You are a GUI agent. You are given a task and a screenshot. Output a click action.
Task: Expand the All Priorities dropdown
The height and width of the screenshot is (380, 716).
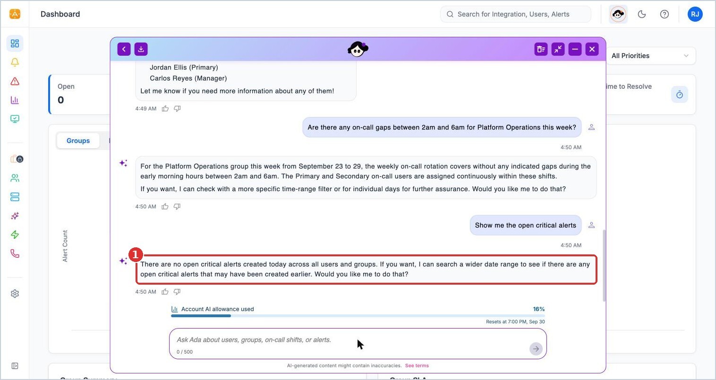coord(650,56)
